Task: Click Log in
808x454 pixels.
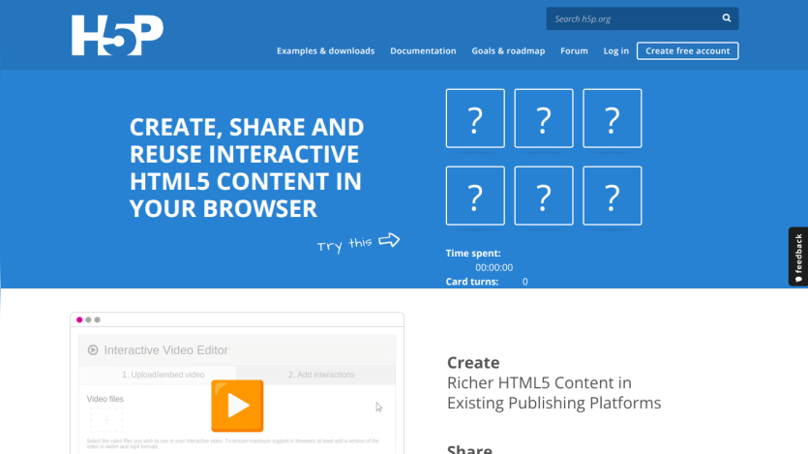Action: click(x=616, y=50)
